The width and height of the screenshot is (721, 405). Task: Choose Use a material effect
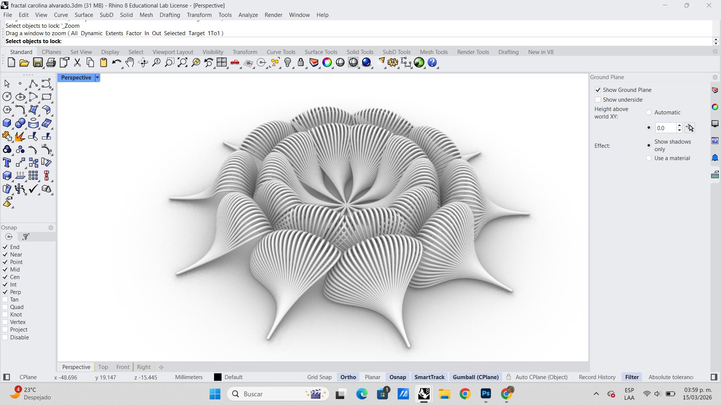tap(649, 158)
